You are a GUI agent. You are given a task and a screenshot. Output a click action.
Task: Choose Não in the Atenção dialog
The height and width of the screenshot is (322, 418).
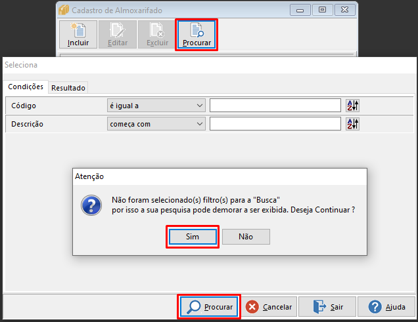pyautogui.click(x=246, y=237)
